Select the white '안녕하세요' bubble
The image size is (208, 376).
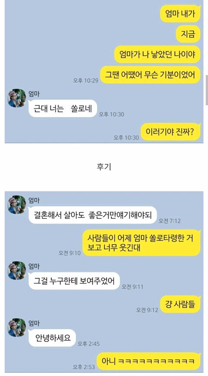pos(52,338)
